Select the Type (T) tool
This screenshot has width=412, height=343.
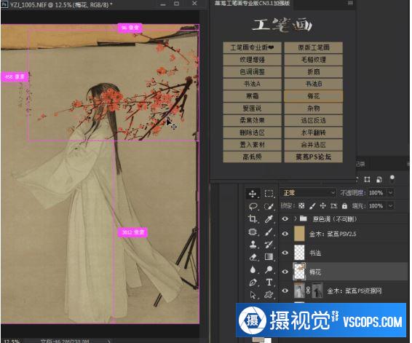tap(269, 283)
